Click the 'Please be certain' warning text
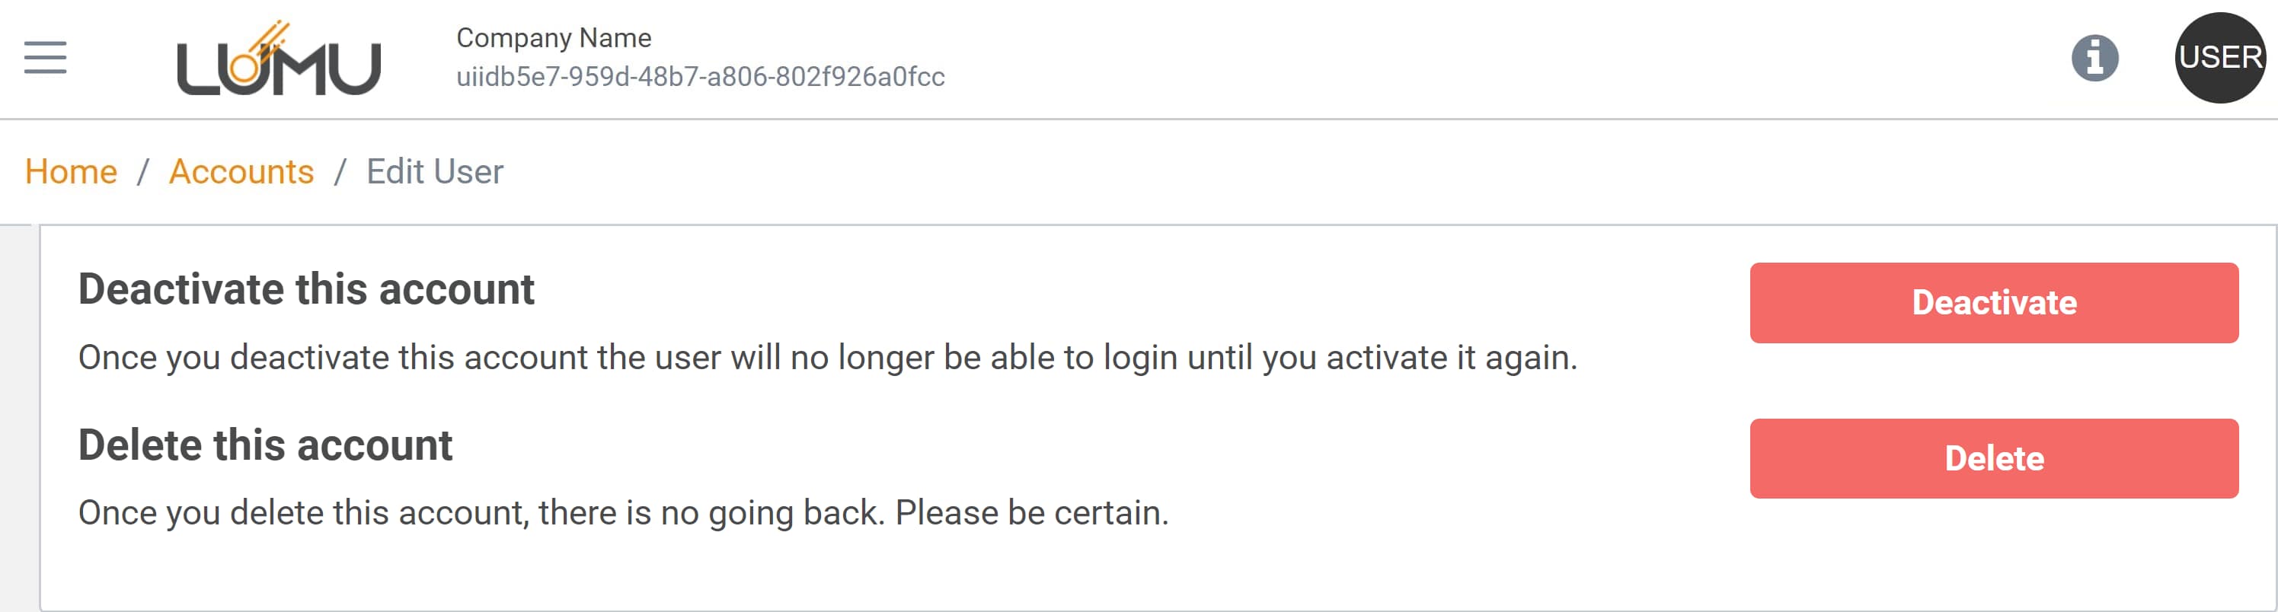 point(1031,513)
